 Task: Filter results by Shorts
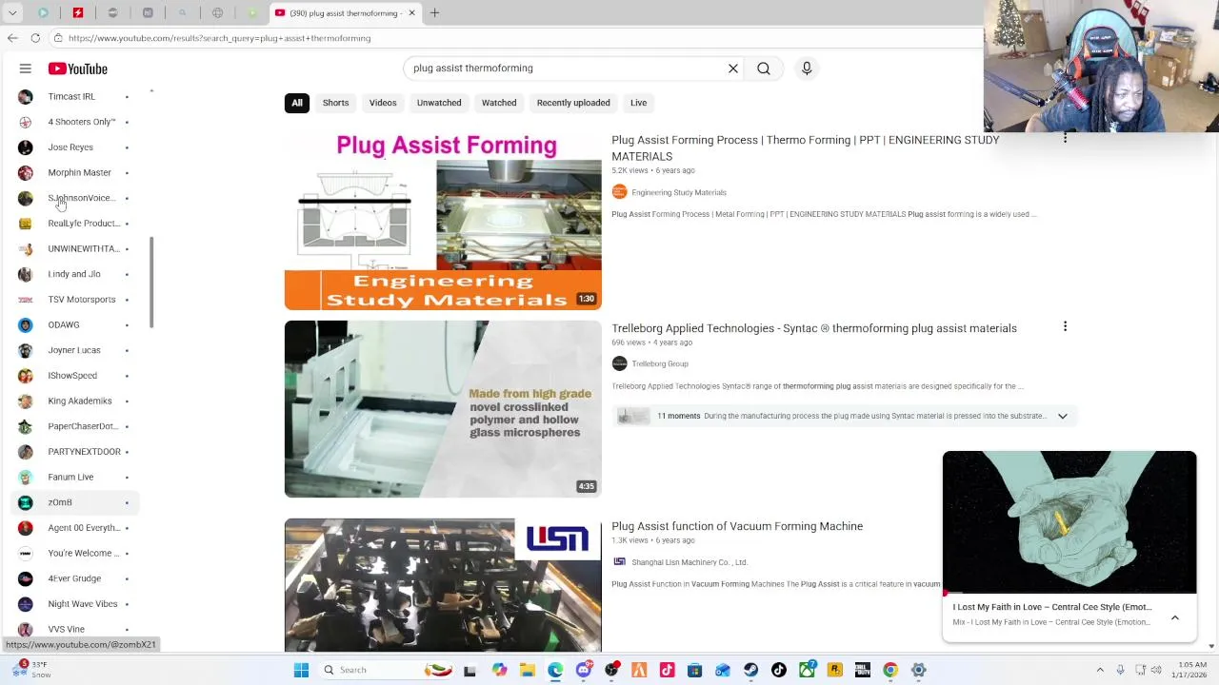[335, 103]
